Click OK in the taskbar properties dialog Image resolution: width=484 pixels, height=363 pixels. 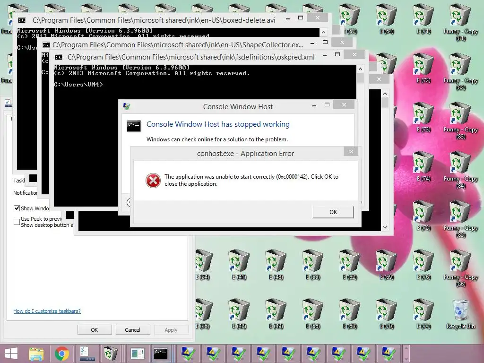point(95,329)
